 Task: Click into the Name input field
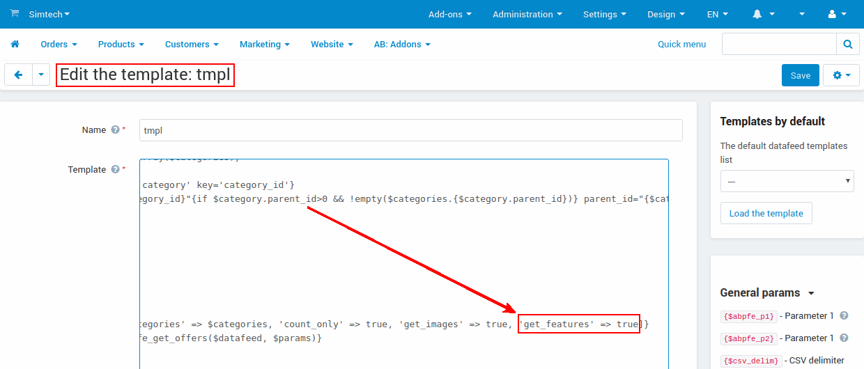click(x=410, y=130)
